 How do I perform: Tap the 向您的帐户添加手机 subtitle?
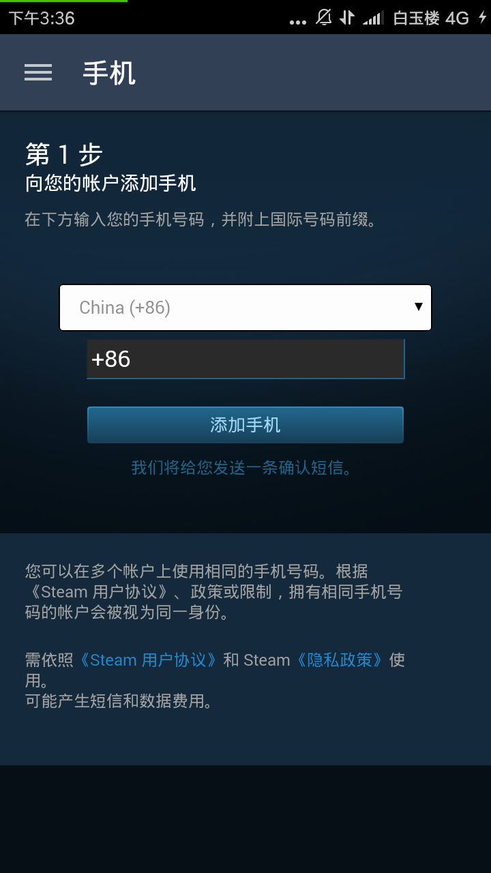pyautogui.click(x=110, y=183)
